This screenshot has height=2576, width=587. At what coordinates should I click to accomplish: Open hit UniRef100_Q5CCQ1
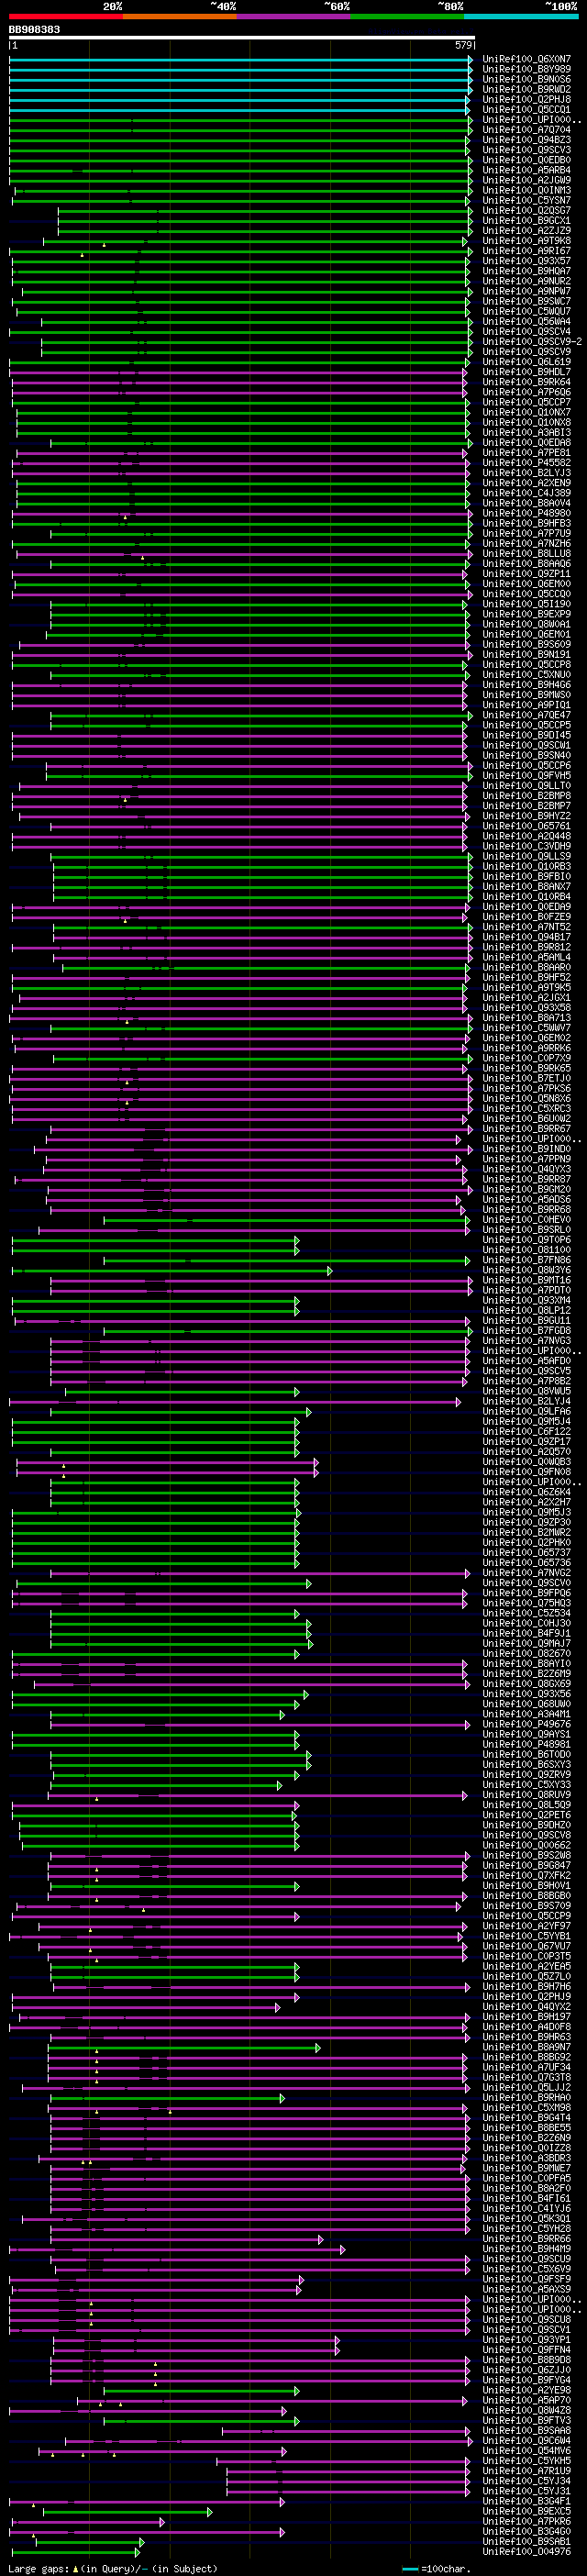coord(527,110)
